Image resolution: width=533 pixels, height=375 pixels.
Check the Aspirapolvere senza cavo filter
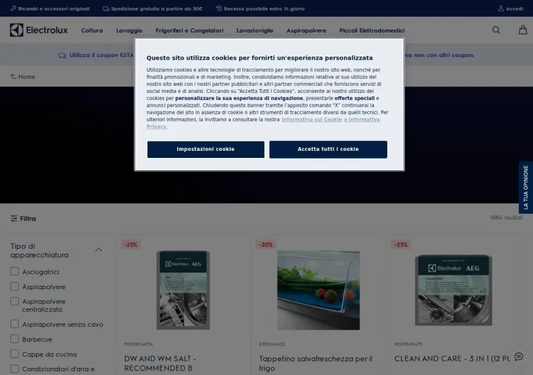[x=14, y=324]
